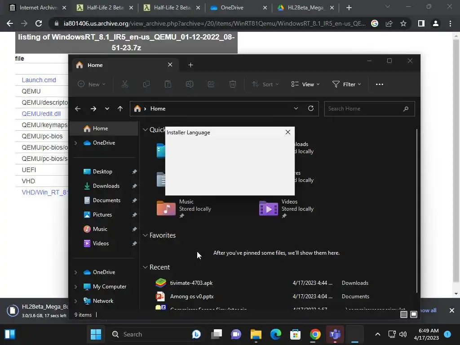Select the Home Explorer tab
460x345 pixels.
pyautogui.click(x=124, y=65)
